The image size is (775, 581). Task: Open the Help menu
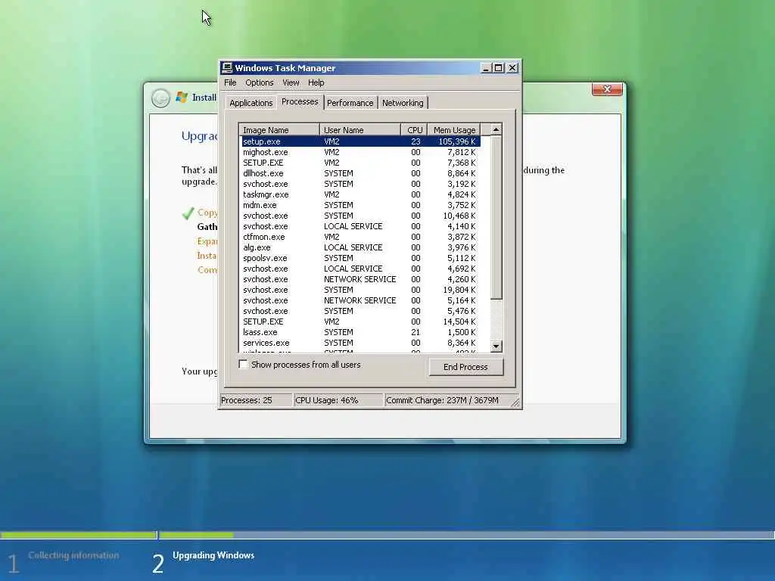point(316,82)
